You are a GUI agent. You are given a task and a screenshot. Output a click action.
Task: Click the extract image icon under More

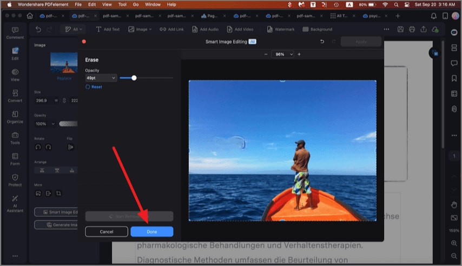point(48,193)
